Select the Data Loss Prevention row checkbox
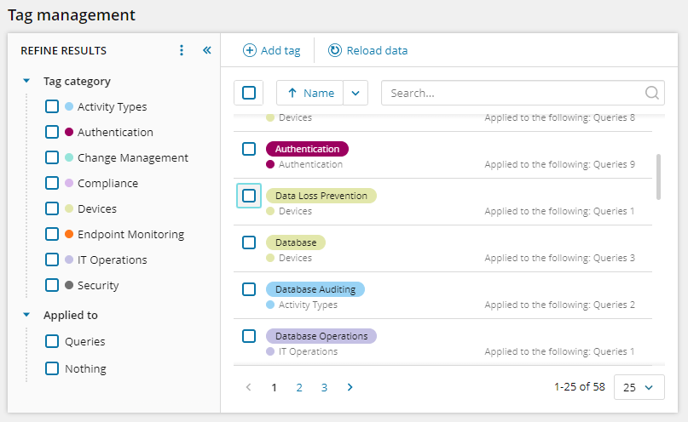 (x=249, y=196)
